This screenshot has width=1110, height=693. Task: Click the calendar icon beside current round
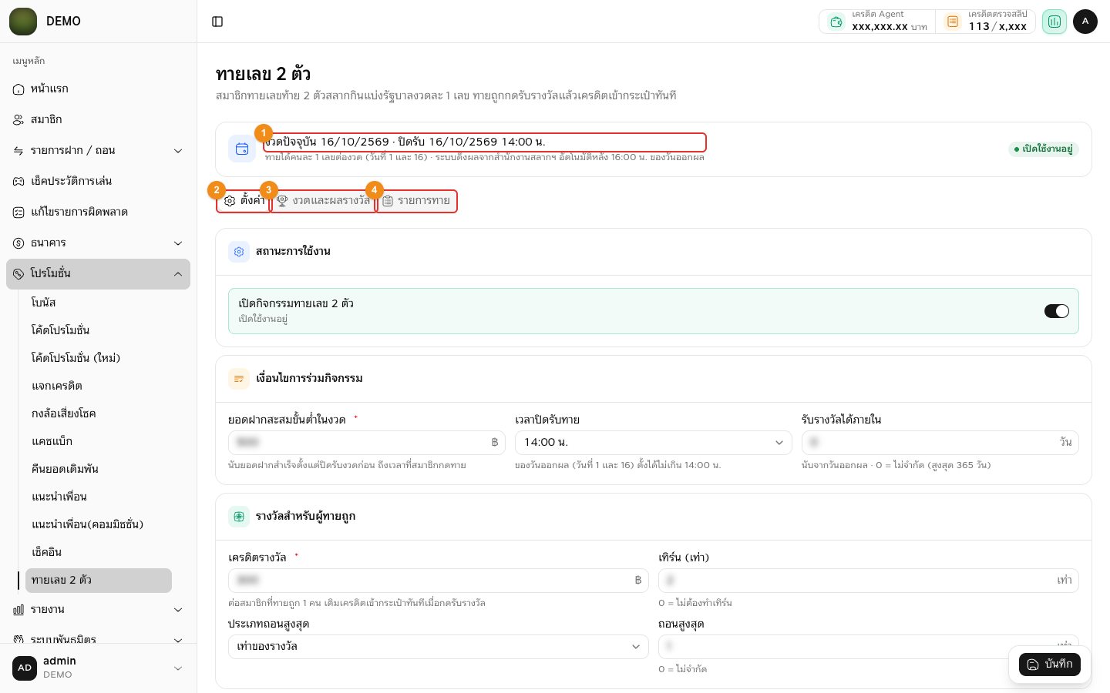point(242,149)
